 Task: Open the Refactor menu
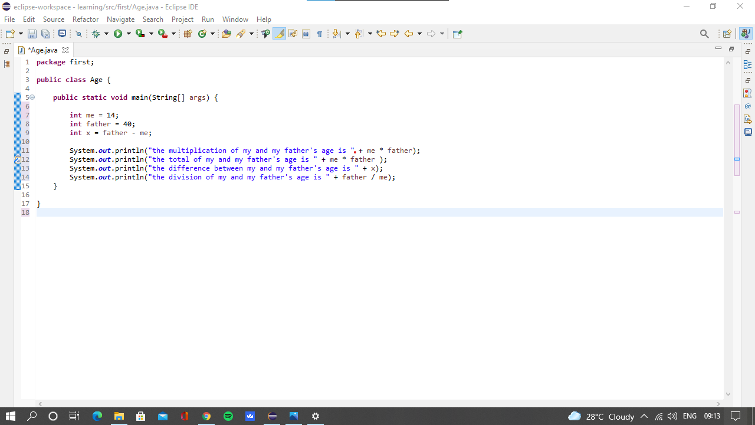(86, 19)
